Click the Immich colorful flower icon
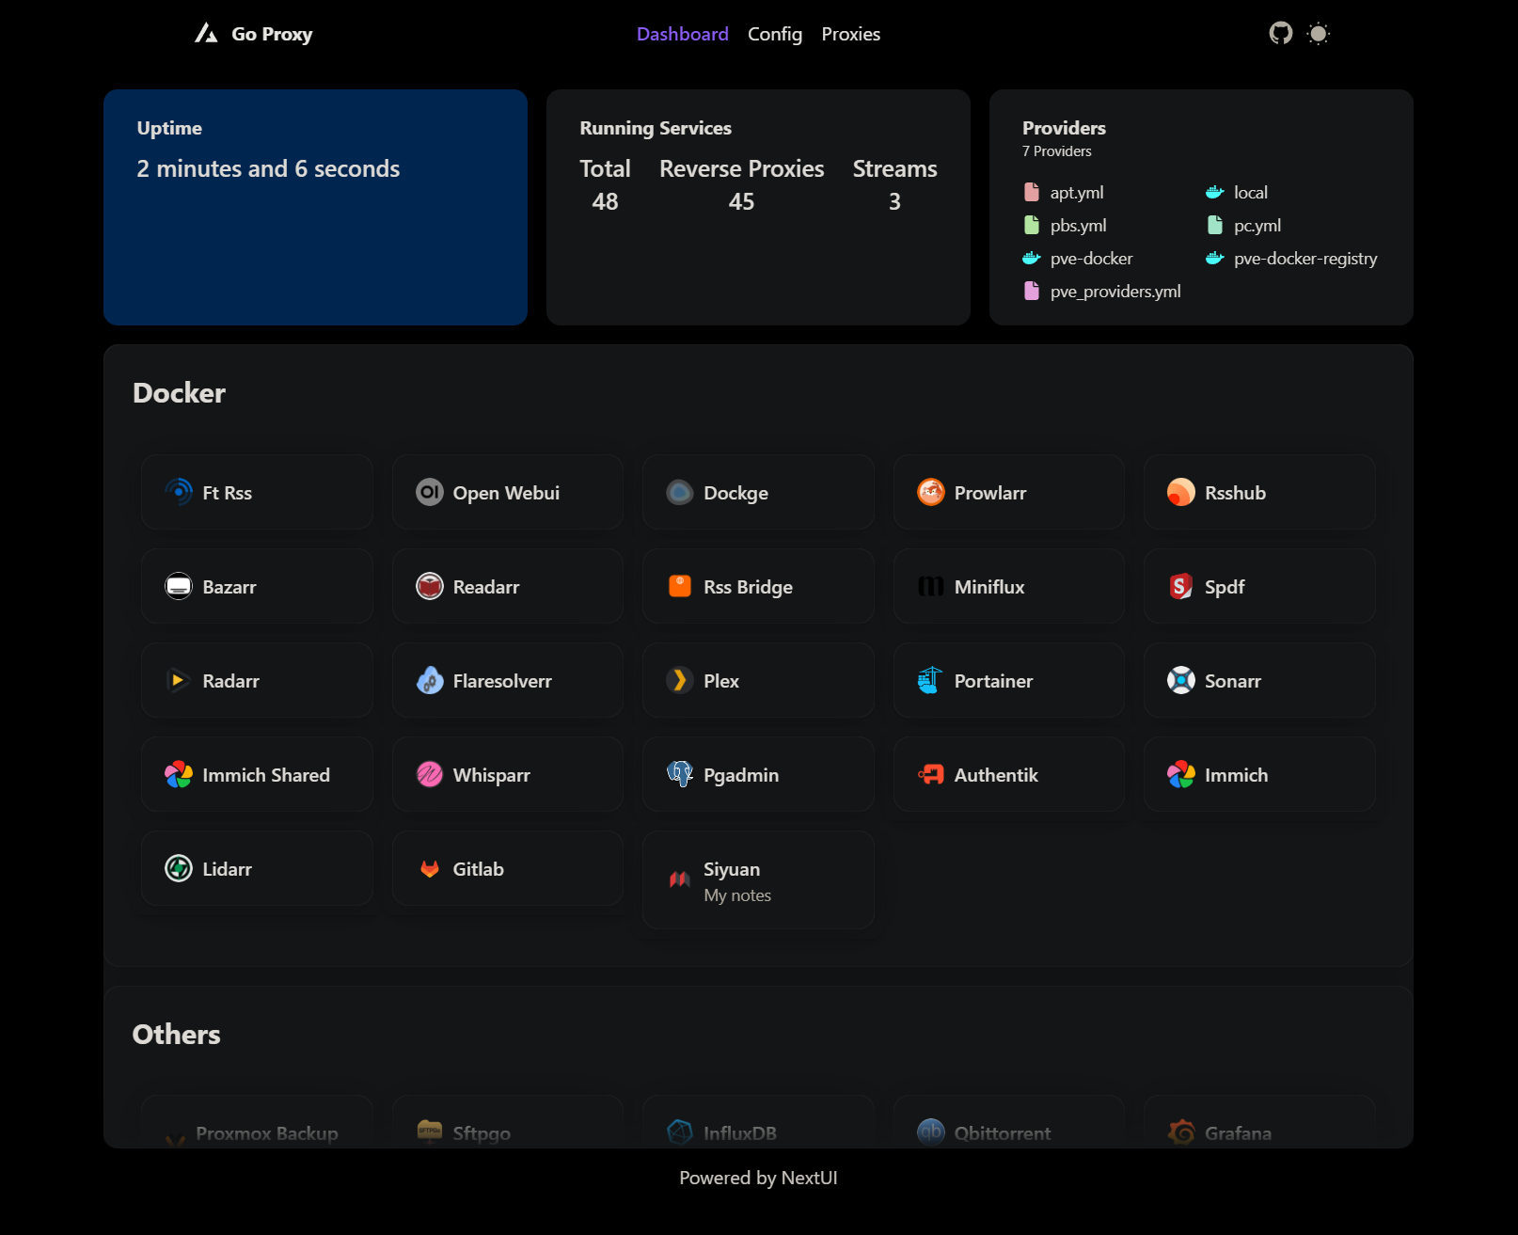Screen dimensions: 1518x1235 tap(1180, 774)
